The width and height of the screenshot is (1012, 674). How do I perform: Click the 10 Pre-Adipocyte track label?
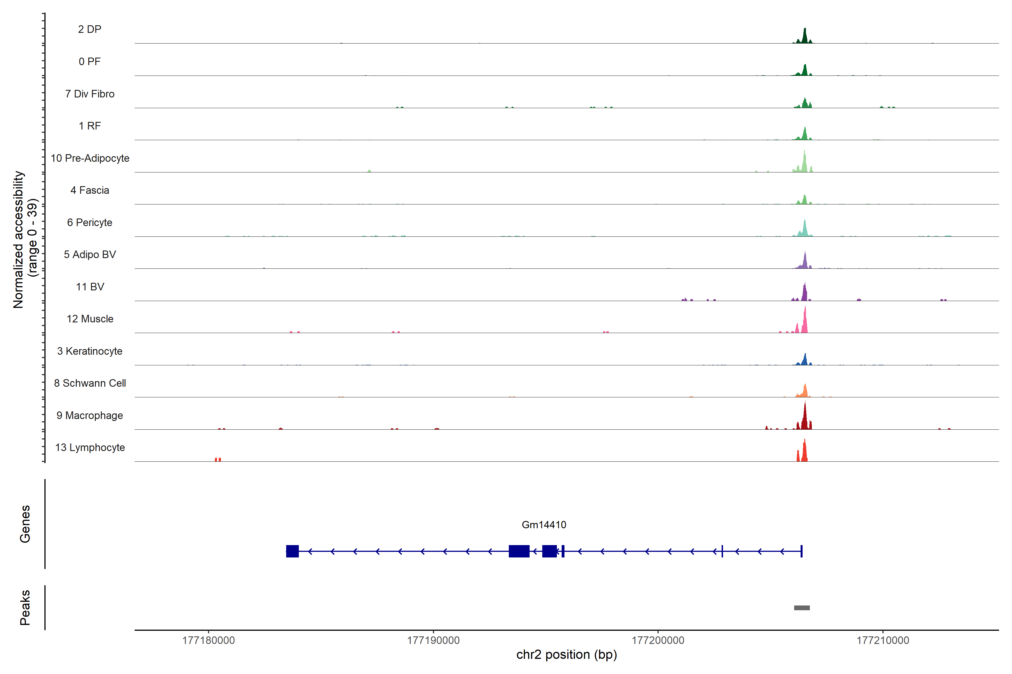pyautogui.click(x=90, y=158)
